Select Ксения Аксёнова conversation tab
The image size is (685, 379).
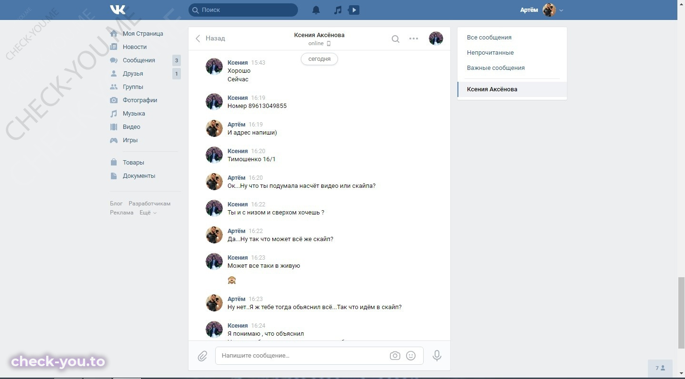pyautogui.click(x=512, y=89)
